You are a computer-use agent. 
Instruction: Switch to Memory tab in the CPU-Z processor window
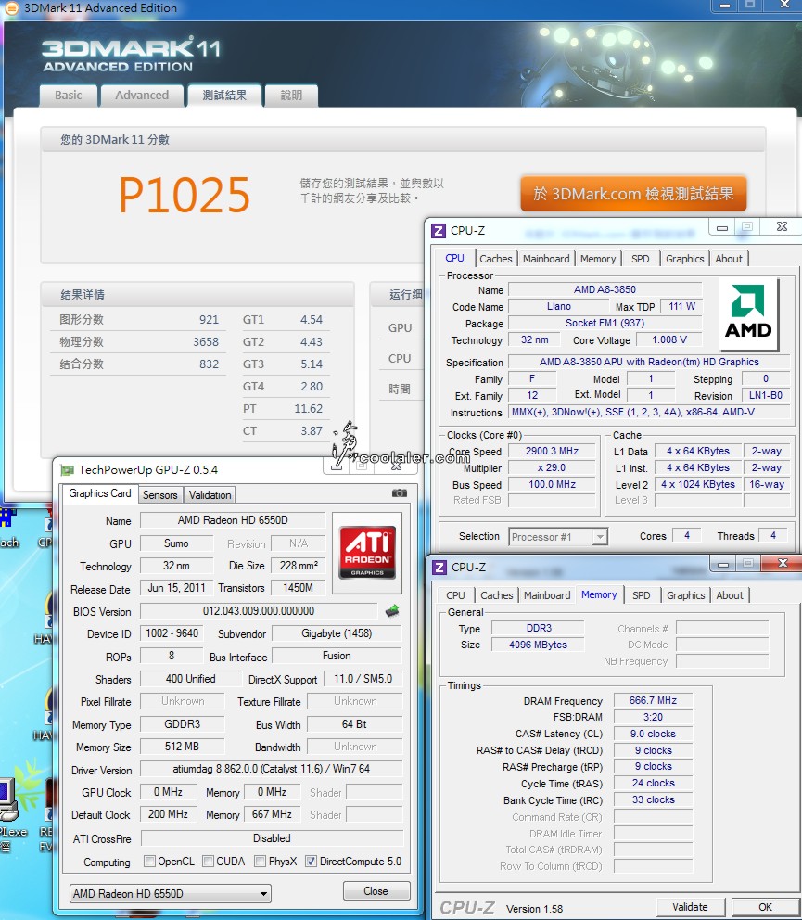tap(598, 259)
